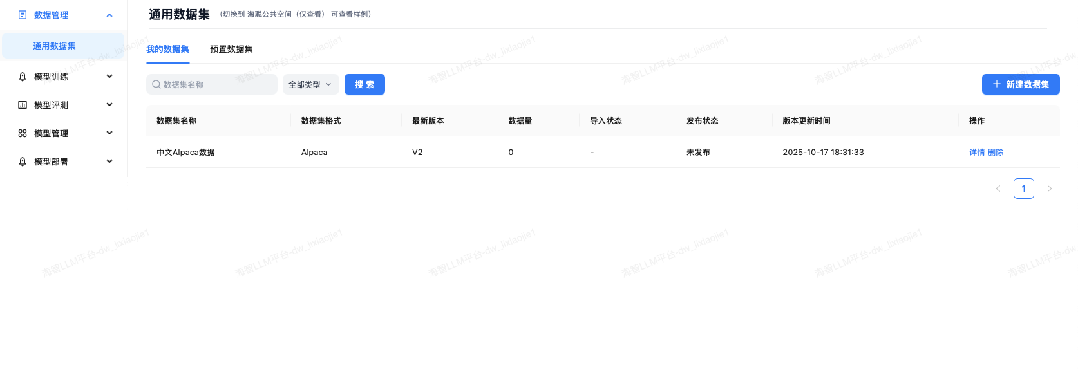Image resolution: width=1078 pixels, height=370 pixels.
Task: Click the magnifier icon in search box
Action: coord(156,84)
